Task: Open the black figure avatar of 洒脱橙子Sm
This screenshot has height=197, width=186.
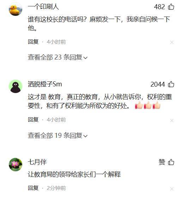Action: pyautogui.click(x=16, y=86)
